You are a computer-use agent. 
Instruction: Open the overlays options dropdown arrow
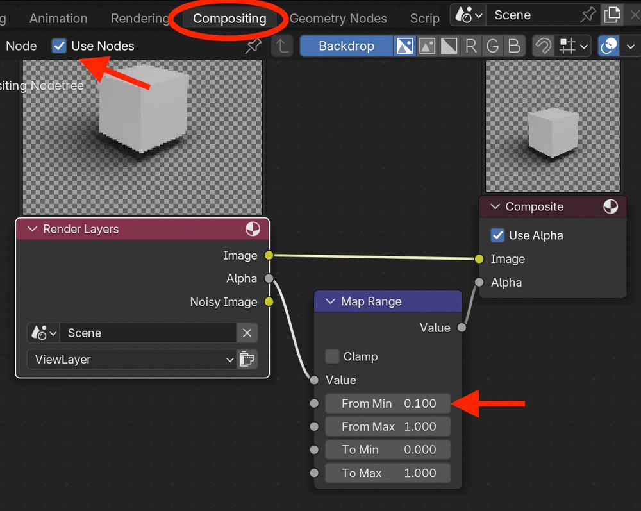coord(630,46)
